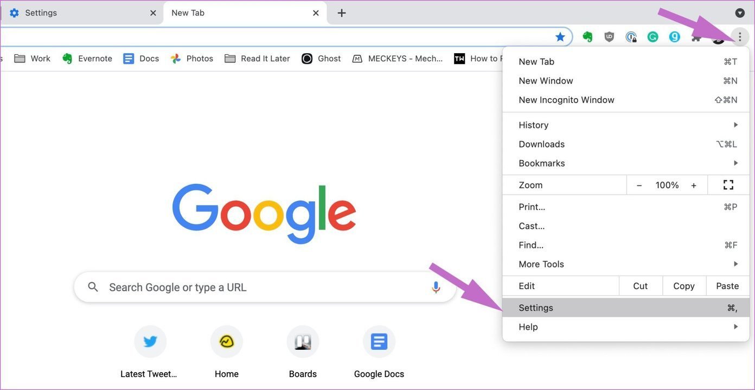The height and width of the screenshot is (390, 755).
Task: Click Paste in the Edit row
Action: tap(728, 286)
